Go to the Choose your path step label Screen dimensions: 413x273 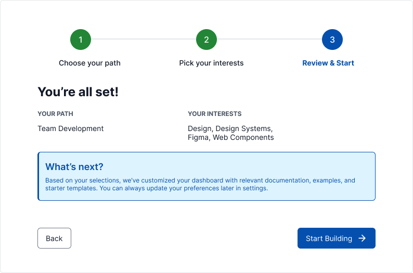pyautogui.click(x=89, y=63)
